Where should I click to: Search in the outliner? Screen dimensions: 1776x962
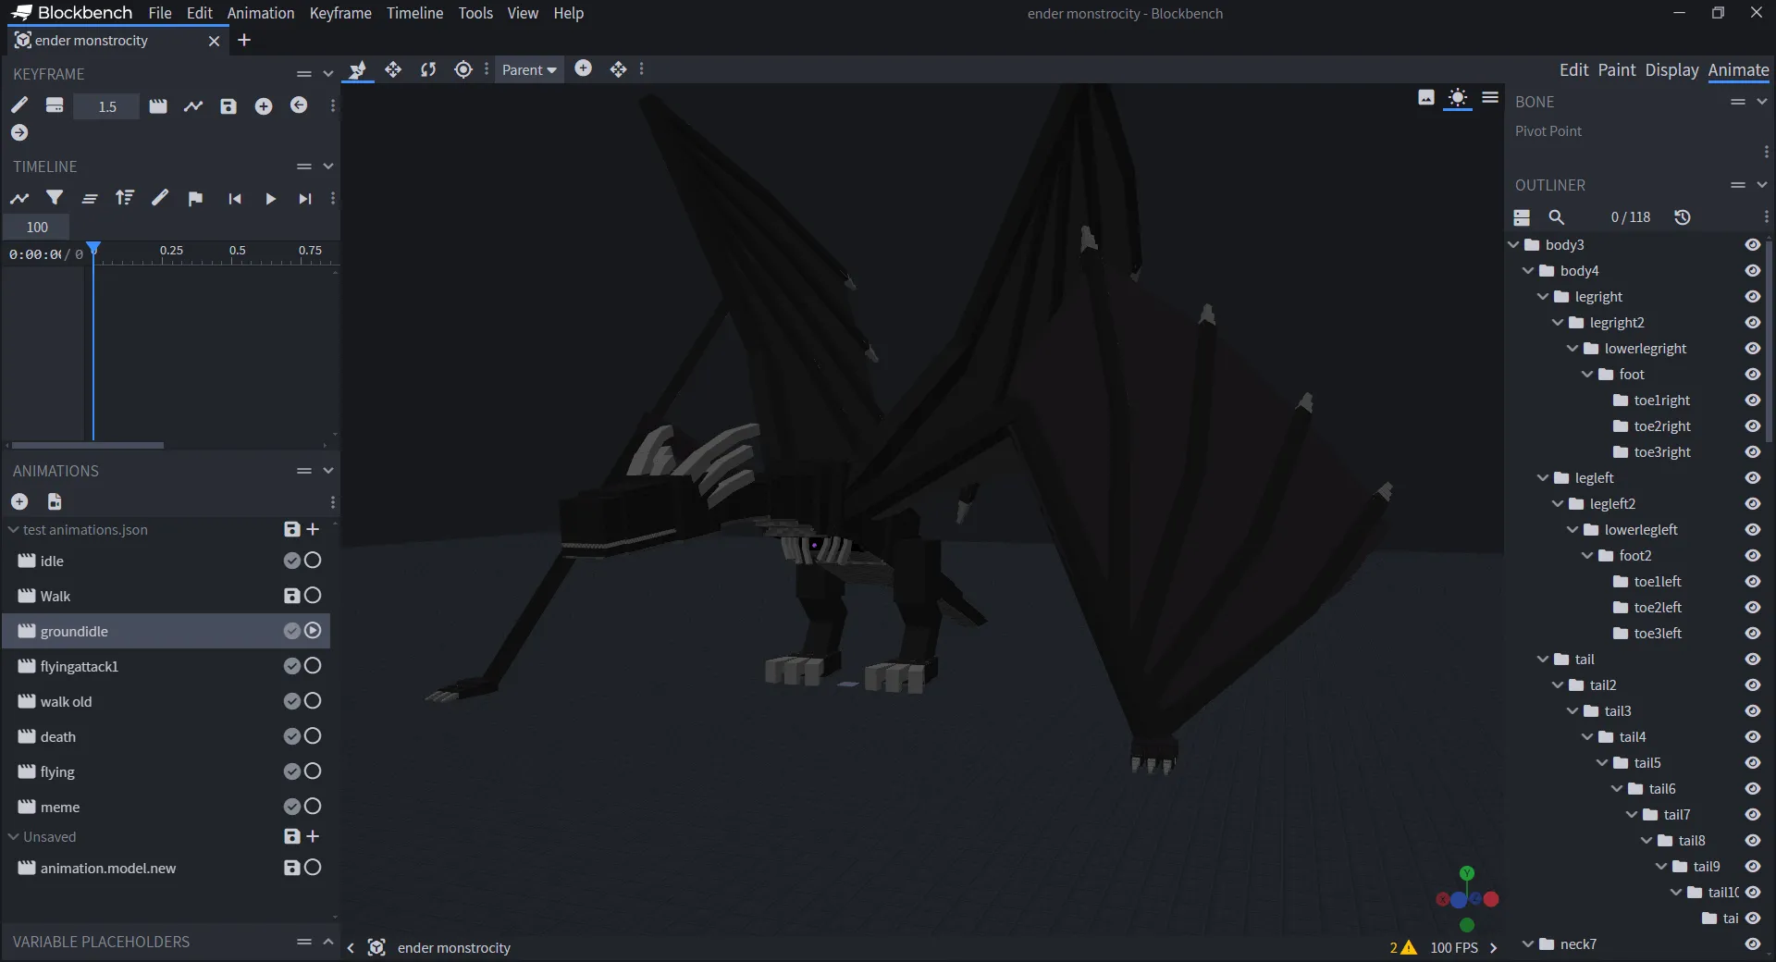(1557, 217)
